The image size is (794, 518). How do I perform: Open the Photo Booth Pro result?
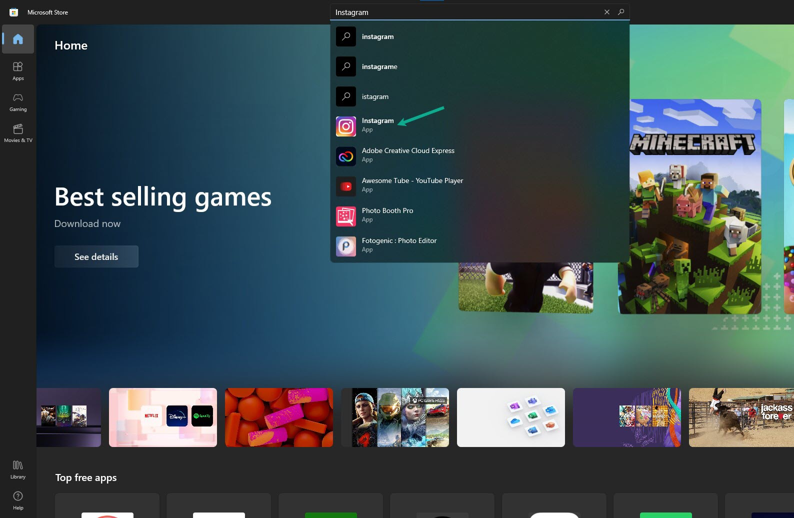pos(480,216)
